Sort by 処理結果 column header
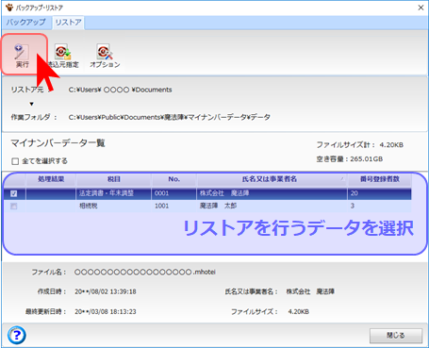This screenshot has width=429, height=348. point(51,179)
